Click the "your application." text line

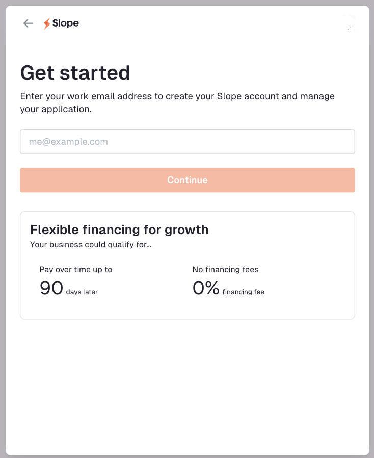(x=56, y=109)
